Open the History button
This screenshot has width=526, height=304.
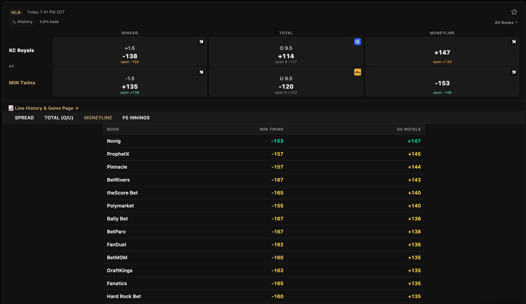[x=22, y=22]
